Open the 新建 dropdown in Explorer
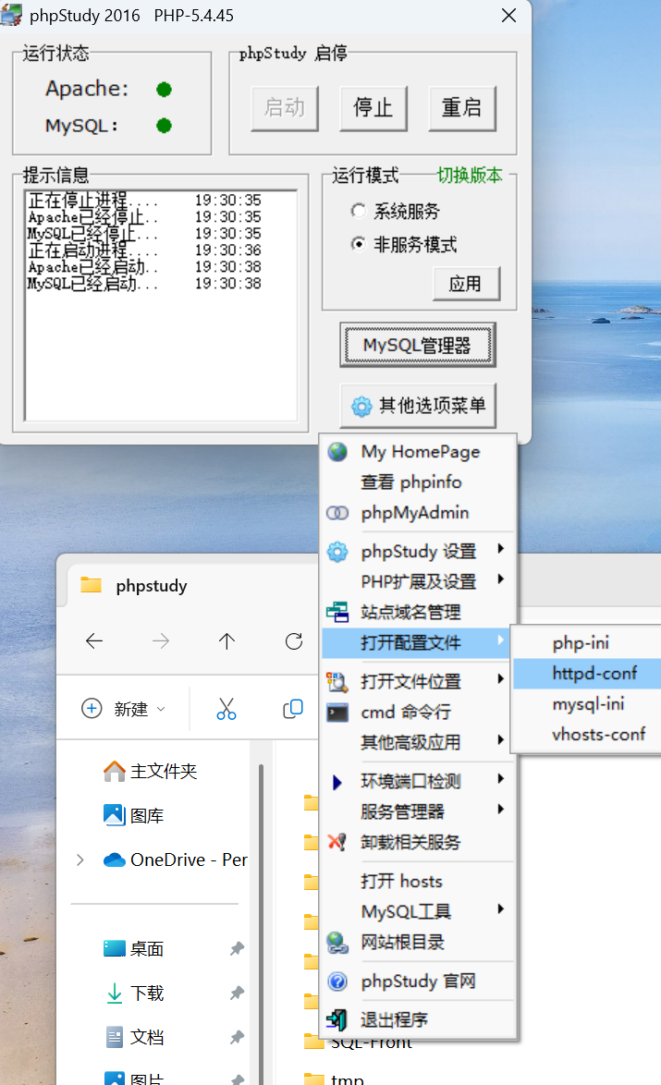Screen dimensions: 661x1085 pos(123,709)
